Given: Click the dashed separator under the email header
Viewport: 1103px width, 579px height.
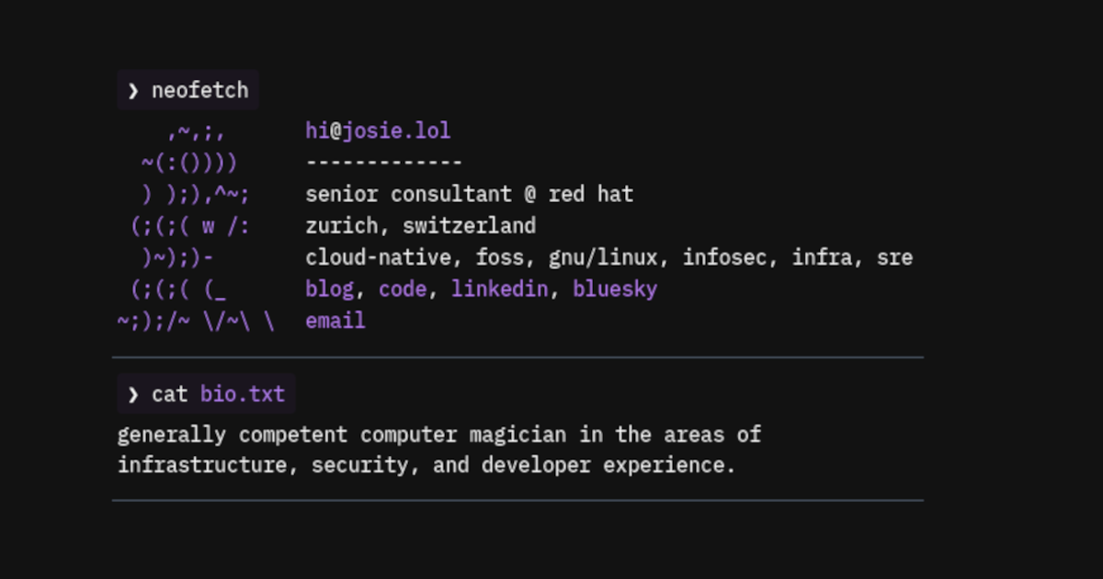Looking at the screenshot, I should point(383,163).
